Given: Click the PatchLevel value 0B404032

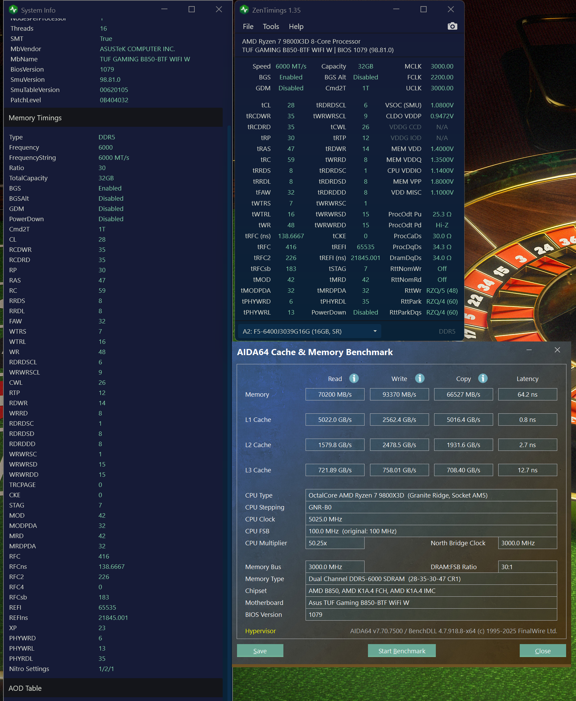Looking at the screenshot, I should pos(114,100).
